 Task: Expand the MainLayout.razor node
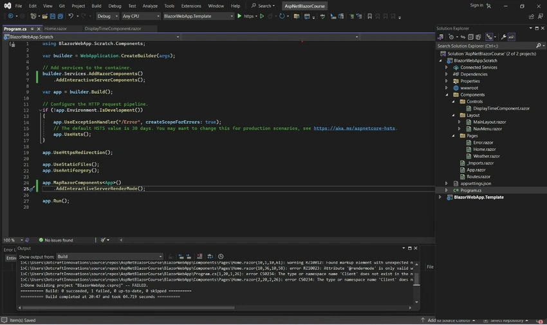click(x=459, y=122)
